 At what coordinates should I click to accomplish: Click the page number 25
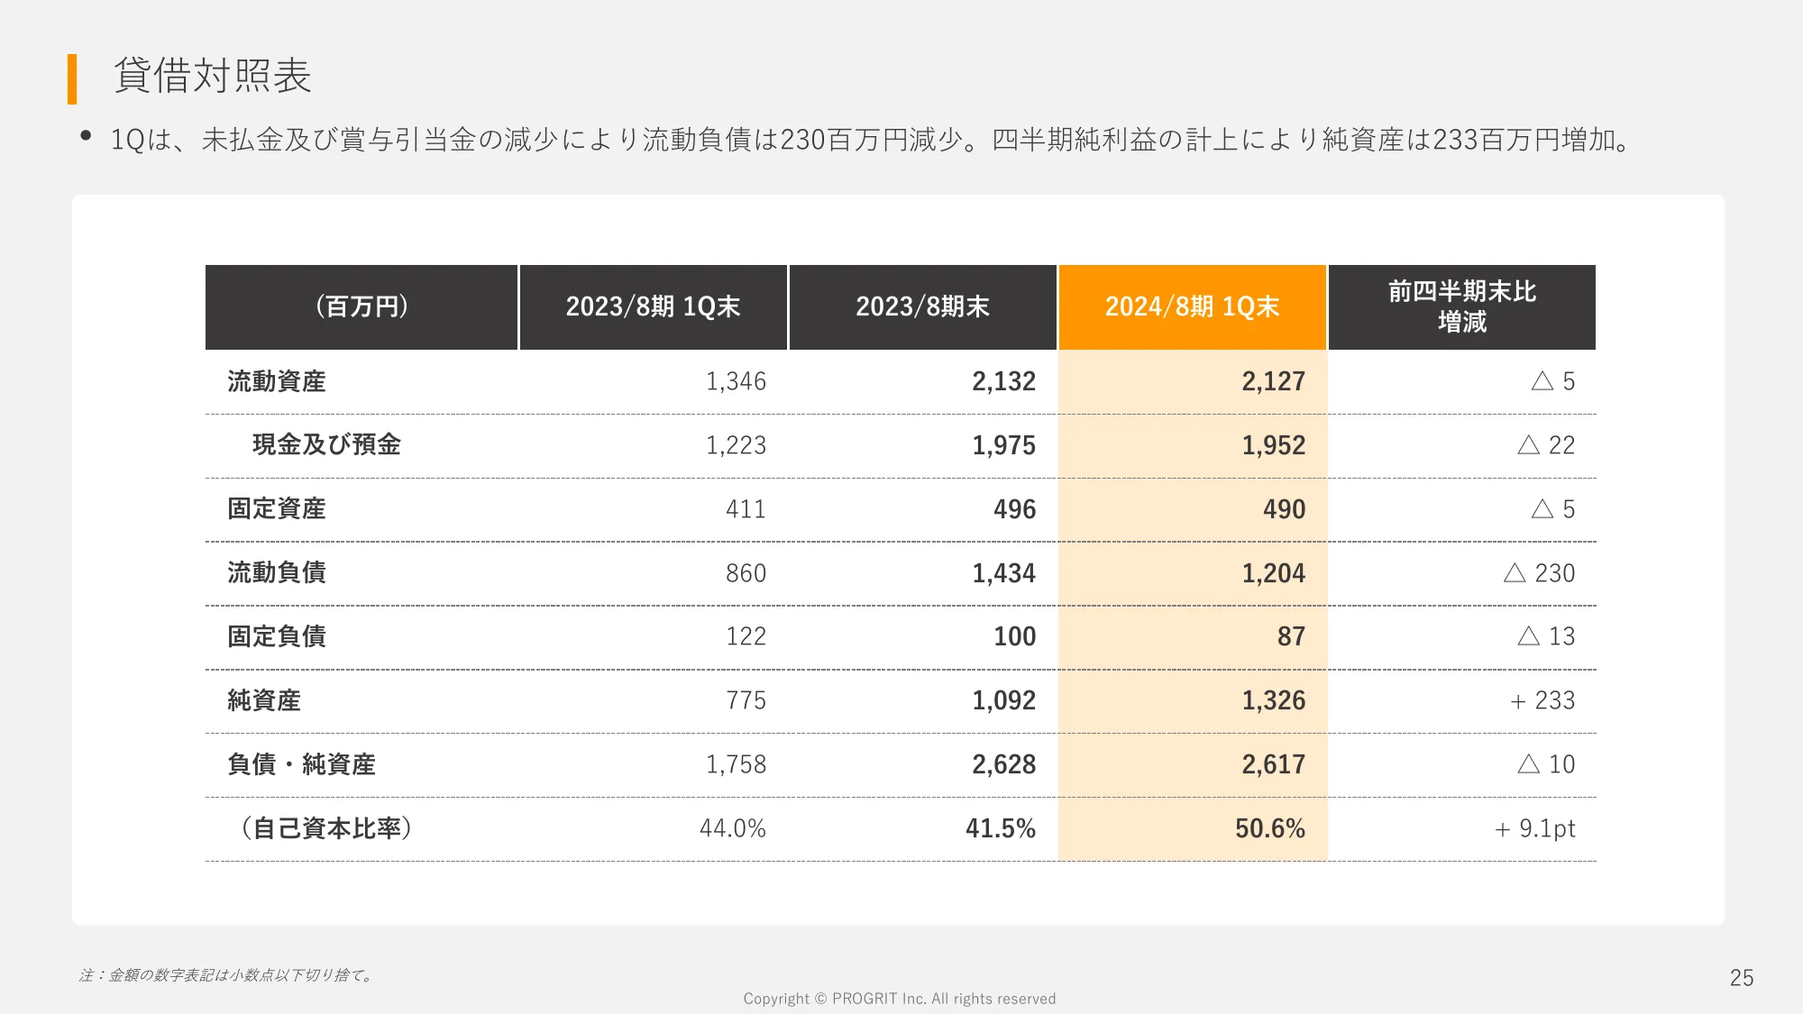[1742, 978]
